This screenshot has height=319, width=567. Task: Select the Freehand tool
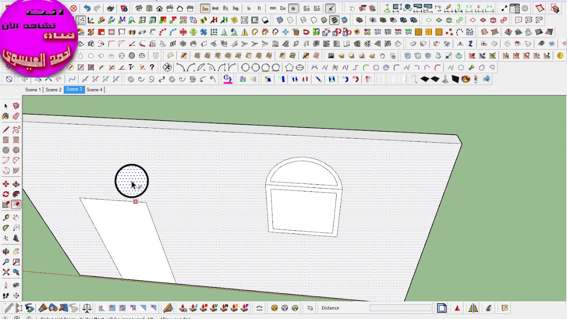(16, 129)
